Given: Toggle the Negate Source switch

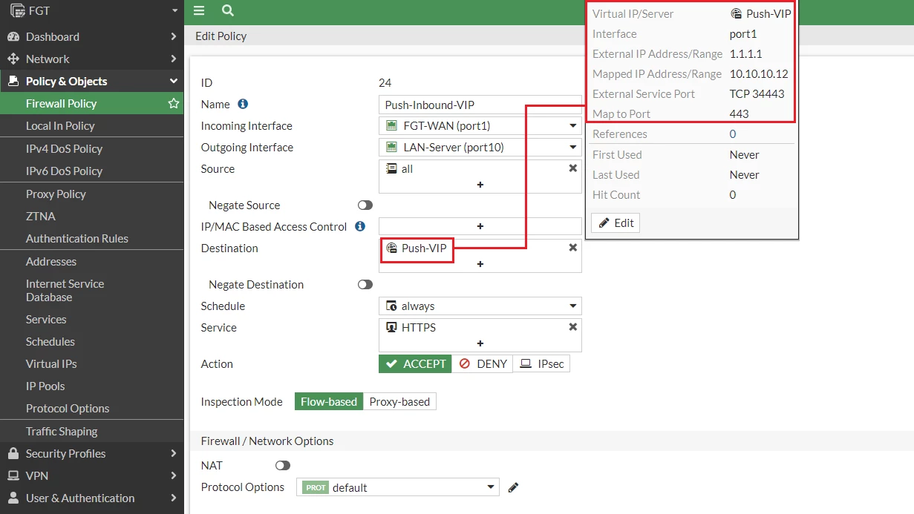Looking at the screenshot, I should pos(365,205).
